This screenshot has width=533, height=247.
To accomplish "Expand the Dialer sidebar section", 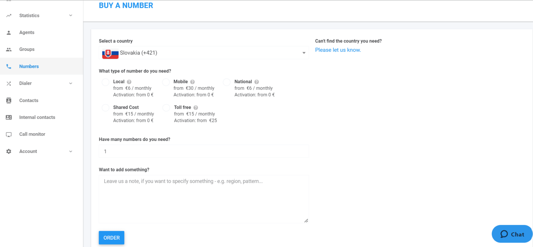I will (x=70, y=83).
